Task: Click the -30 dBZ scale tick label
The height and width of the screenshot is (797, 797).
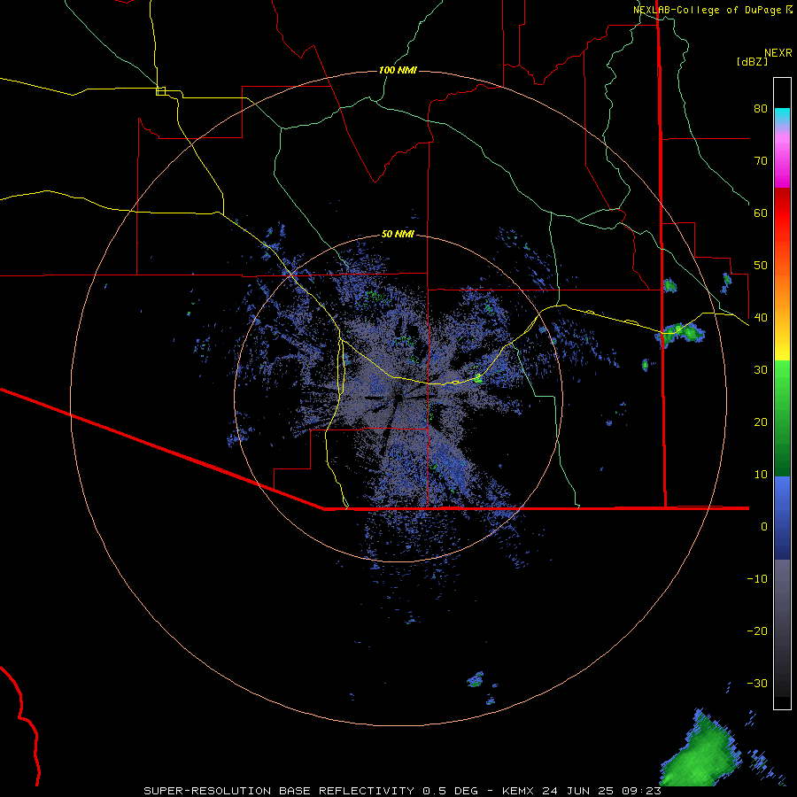Action: coord(757,683)
